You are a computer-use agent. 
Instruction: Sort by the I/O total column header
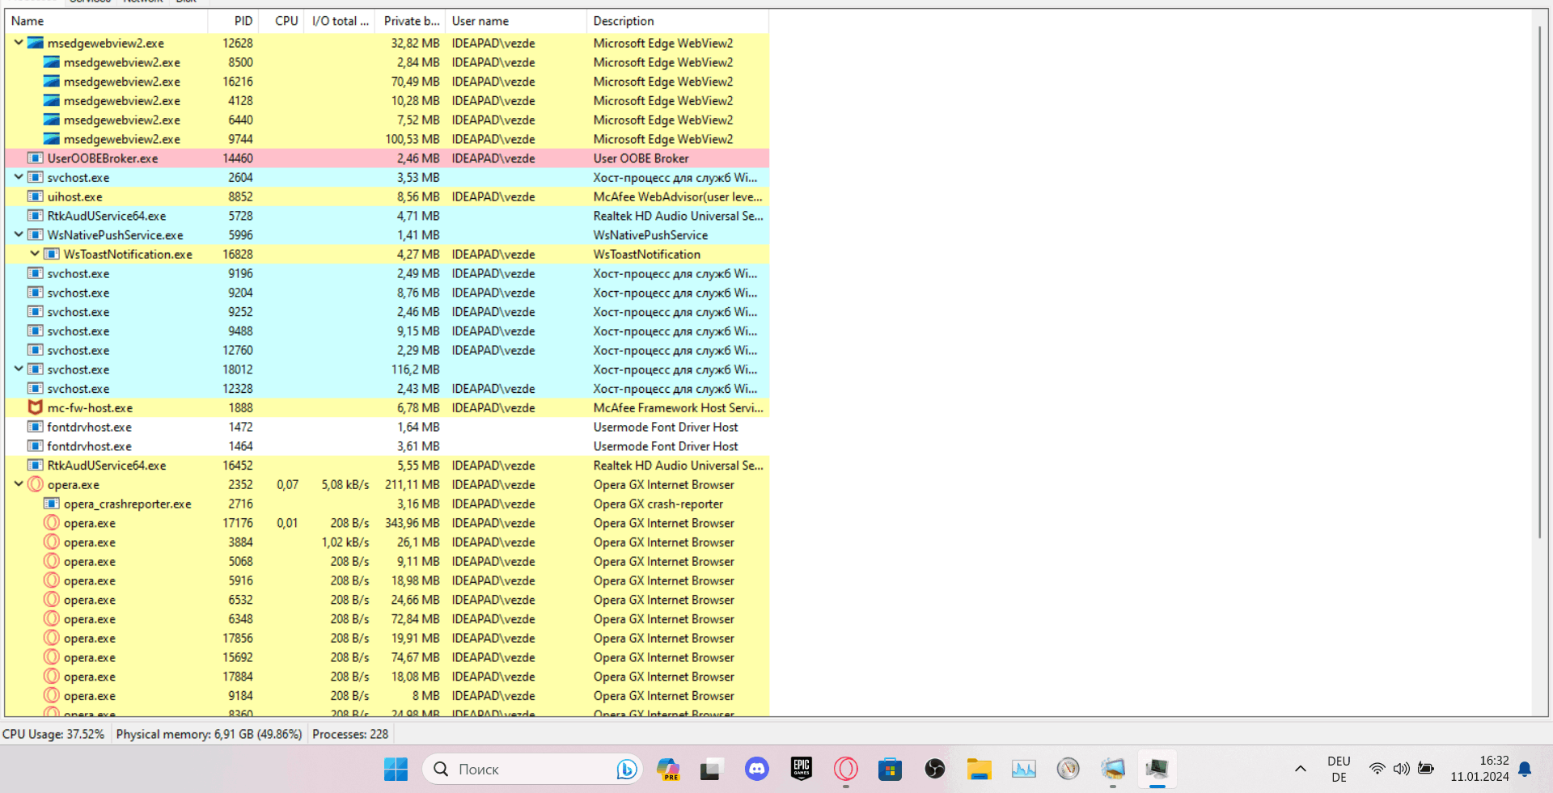(340, 21)
